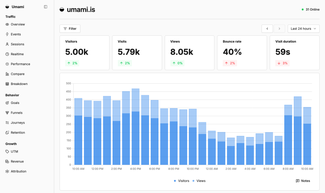Click the Visits 5.79k metric card
This screenshot has width=325, height=193.
(137, 53)
